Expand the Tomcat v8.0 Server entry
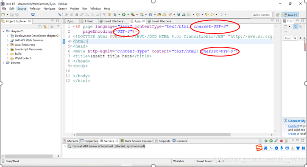Screen dimensions: 307x167 [x=65, y=146]
